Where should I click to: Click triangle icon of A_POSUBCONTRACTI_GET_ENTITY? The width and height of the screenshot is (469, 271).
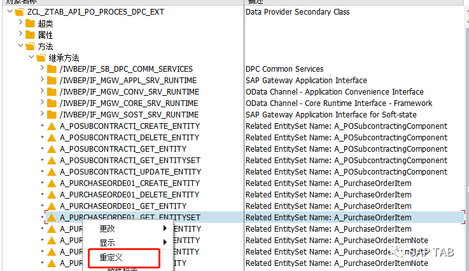(52, 149)
